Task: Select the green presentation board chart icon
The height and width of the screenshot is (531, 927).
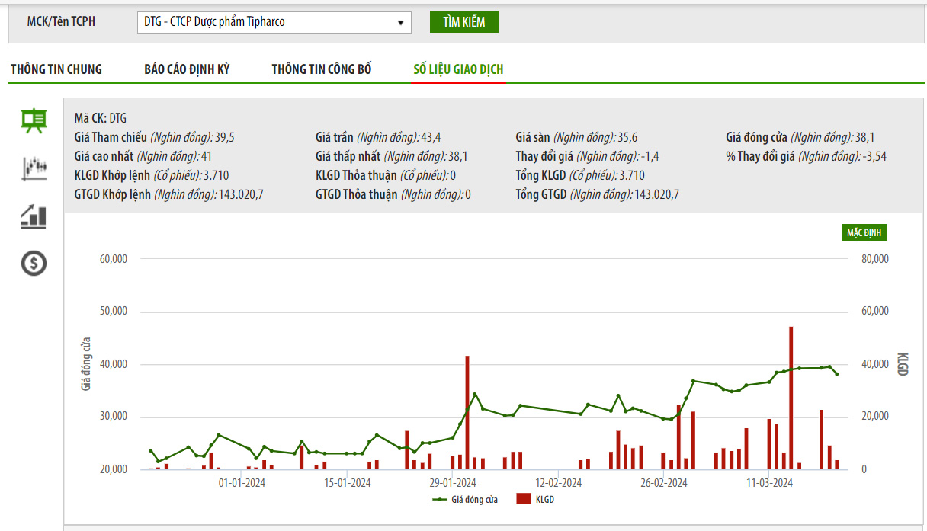Action: [34, 120]
